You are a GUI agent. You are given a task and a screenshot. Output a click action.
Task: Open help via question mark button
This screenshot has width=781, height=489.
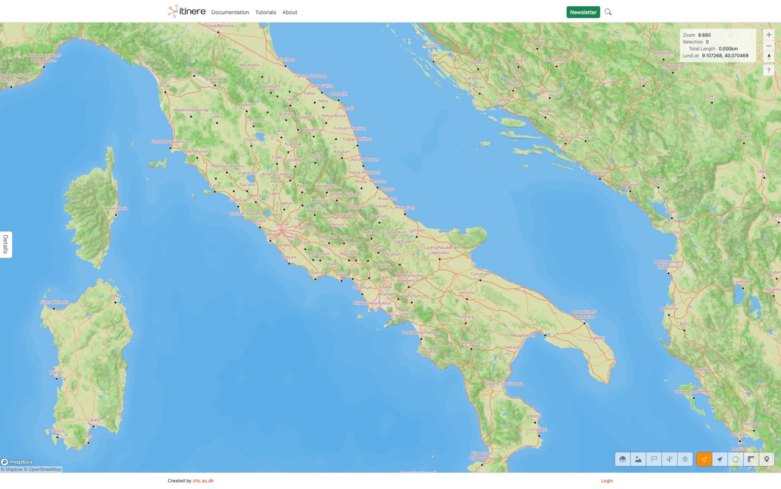click(769, 71)
